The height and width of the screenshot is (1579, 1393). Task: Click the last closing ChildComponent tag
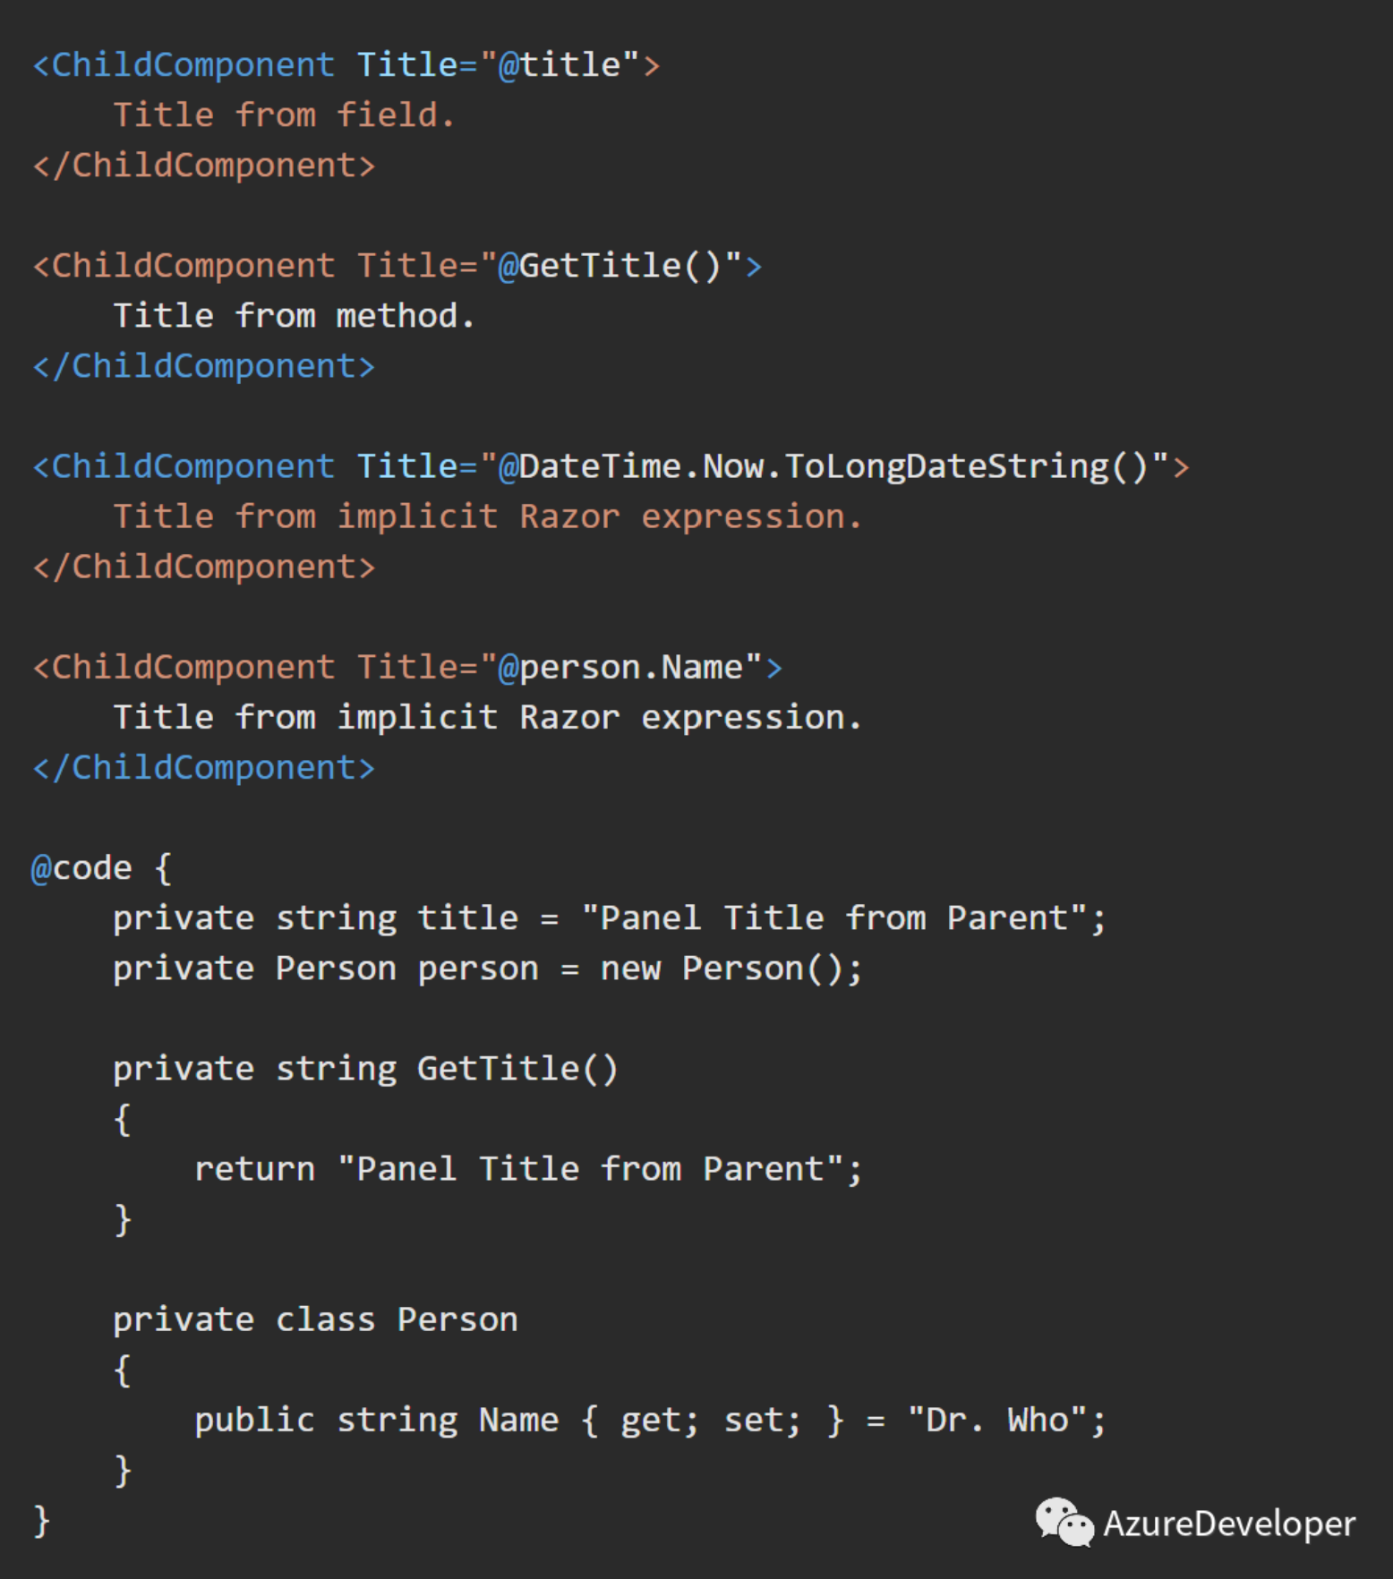tap(203, 768)
